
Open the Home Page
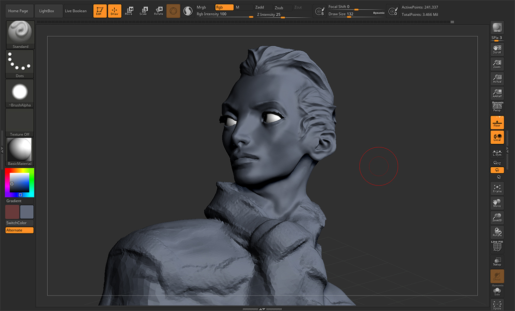(x=20, y=11)
